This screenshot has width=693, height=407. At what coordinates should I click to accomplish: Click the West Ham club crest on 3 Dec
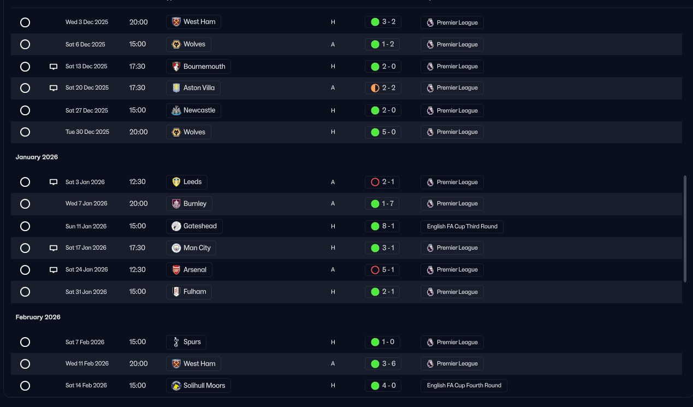coord(176,22)
